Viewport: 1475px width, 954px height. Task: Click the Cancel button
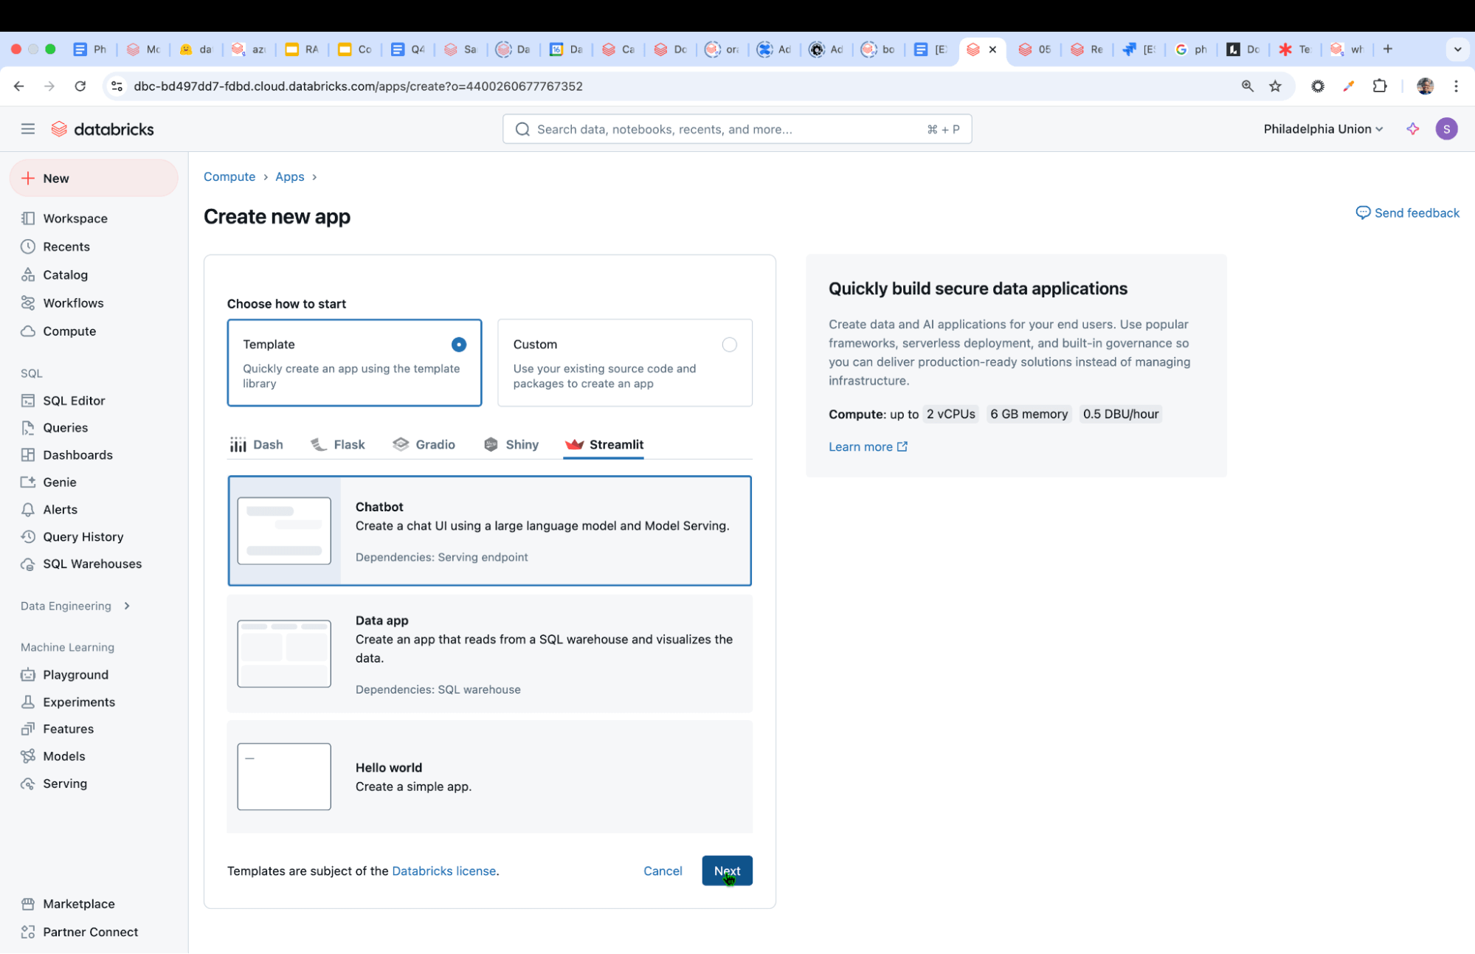(663, 871)
